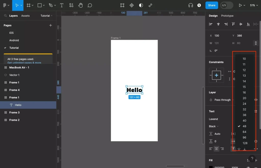The height and width of the screenshot is (168, 261).
Task: Select the Hand tool
Action: click(x=81, y=5)
